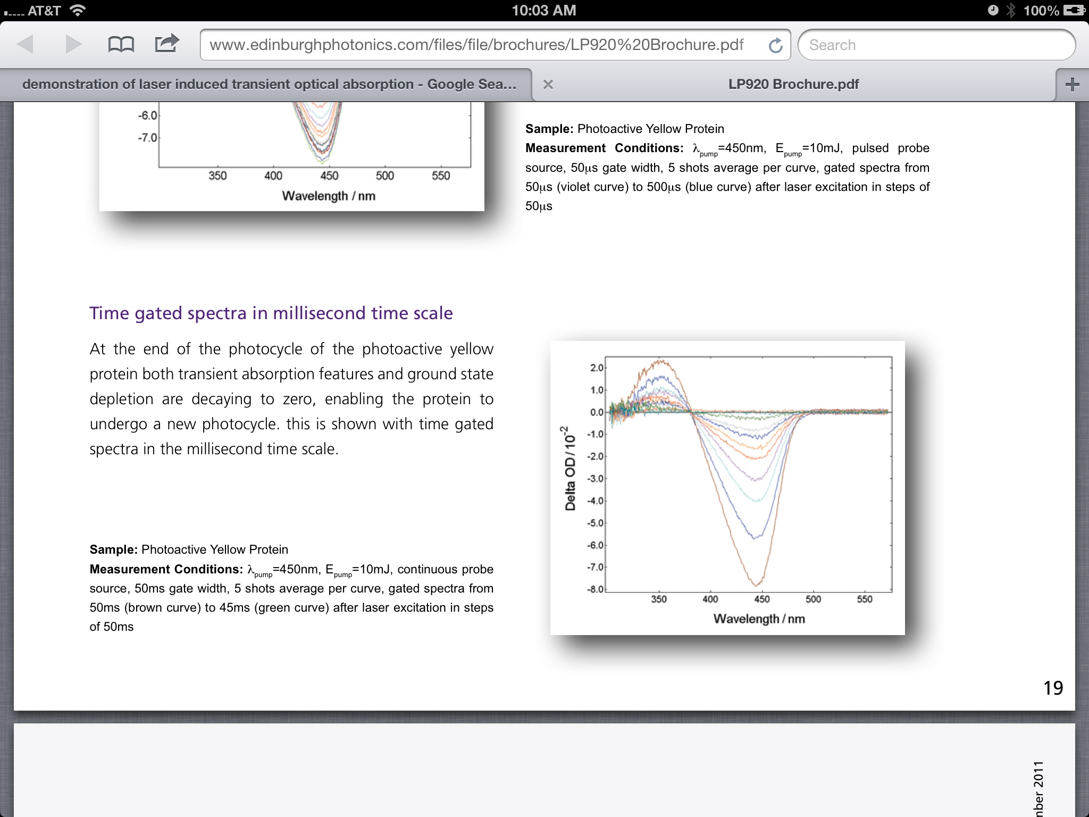Screen dimensions: 1089x817
Task: Switch to the Google Search tab
Action: click(x=269, y=84)
